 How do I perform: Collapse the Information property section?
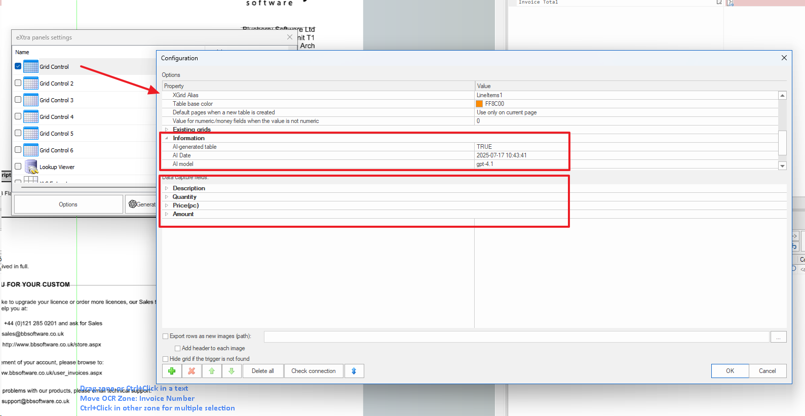[166, 138]
